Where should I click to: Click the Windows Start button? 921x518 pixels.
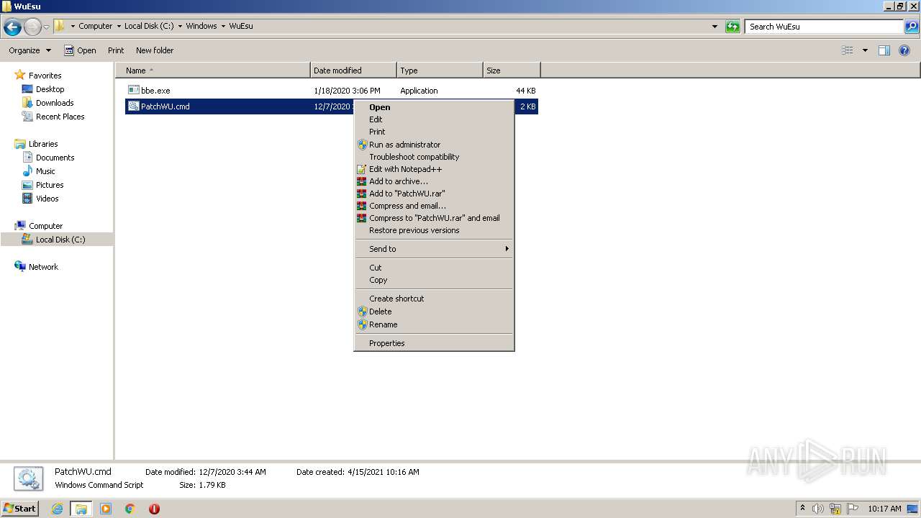pos(20,508)
